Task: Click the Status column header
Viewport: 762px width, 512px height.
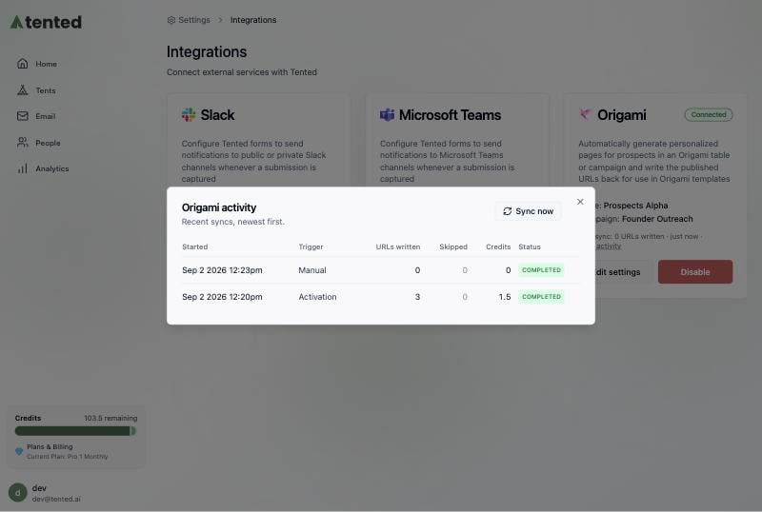Action: point(530,246)
